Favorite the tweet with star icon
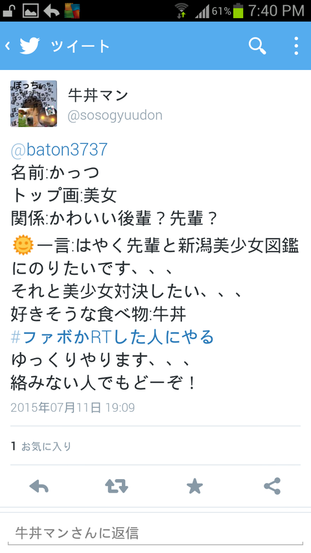This screenshot has height=553, width=311. [194, 486]
